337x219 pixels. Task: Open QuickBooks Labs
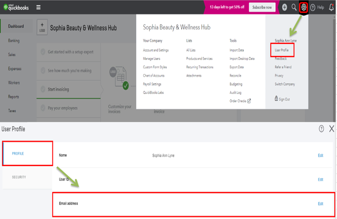154,93
